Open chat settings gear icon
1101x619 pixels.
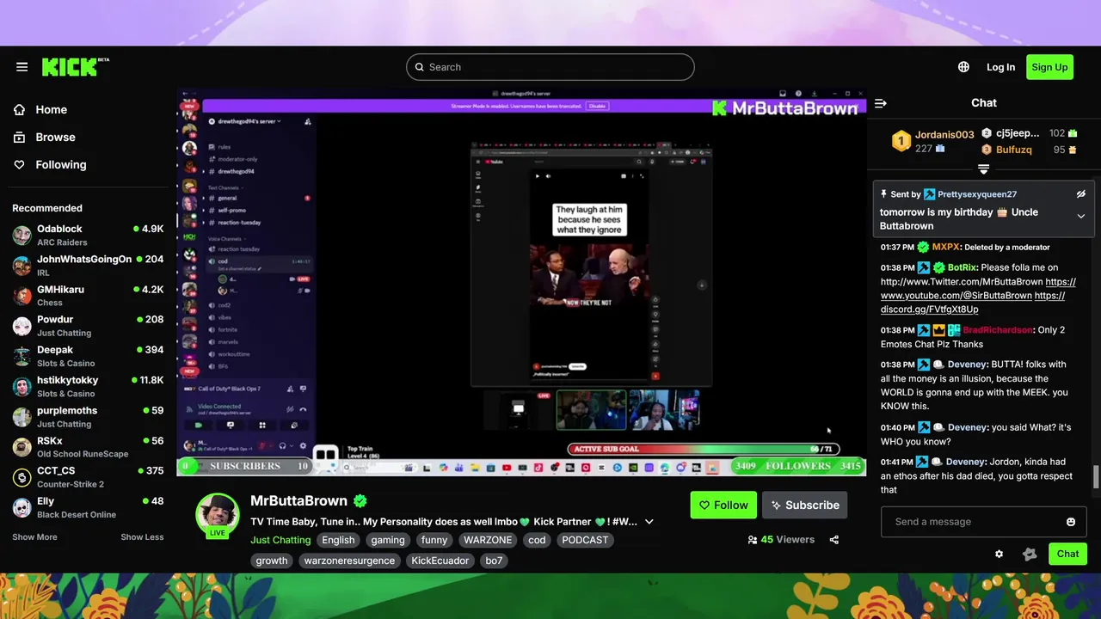(x=999, y=555)
